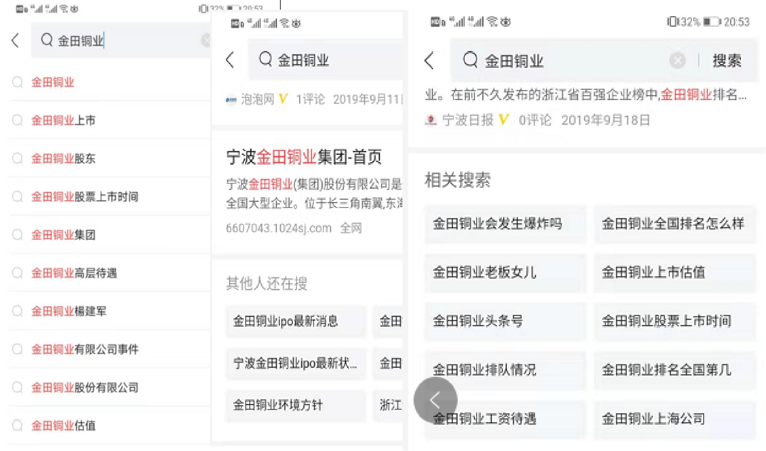Tap verified V badge next to 泡泡网
The image size is (766, 451).
point(283,99)
